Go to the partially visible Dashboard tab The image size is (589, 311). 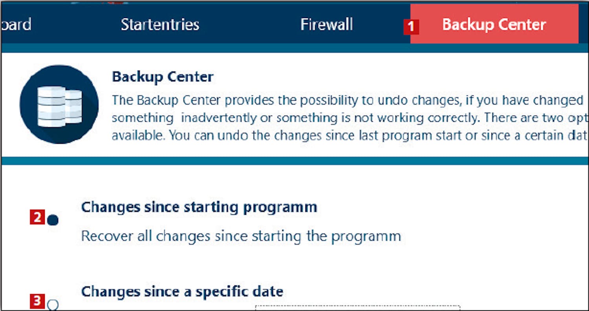(16, 25)
